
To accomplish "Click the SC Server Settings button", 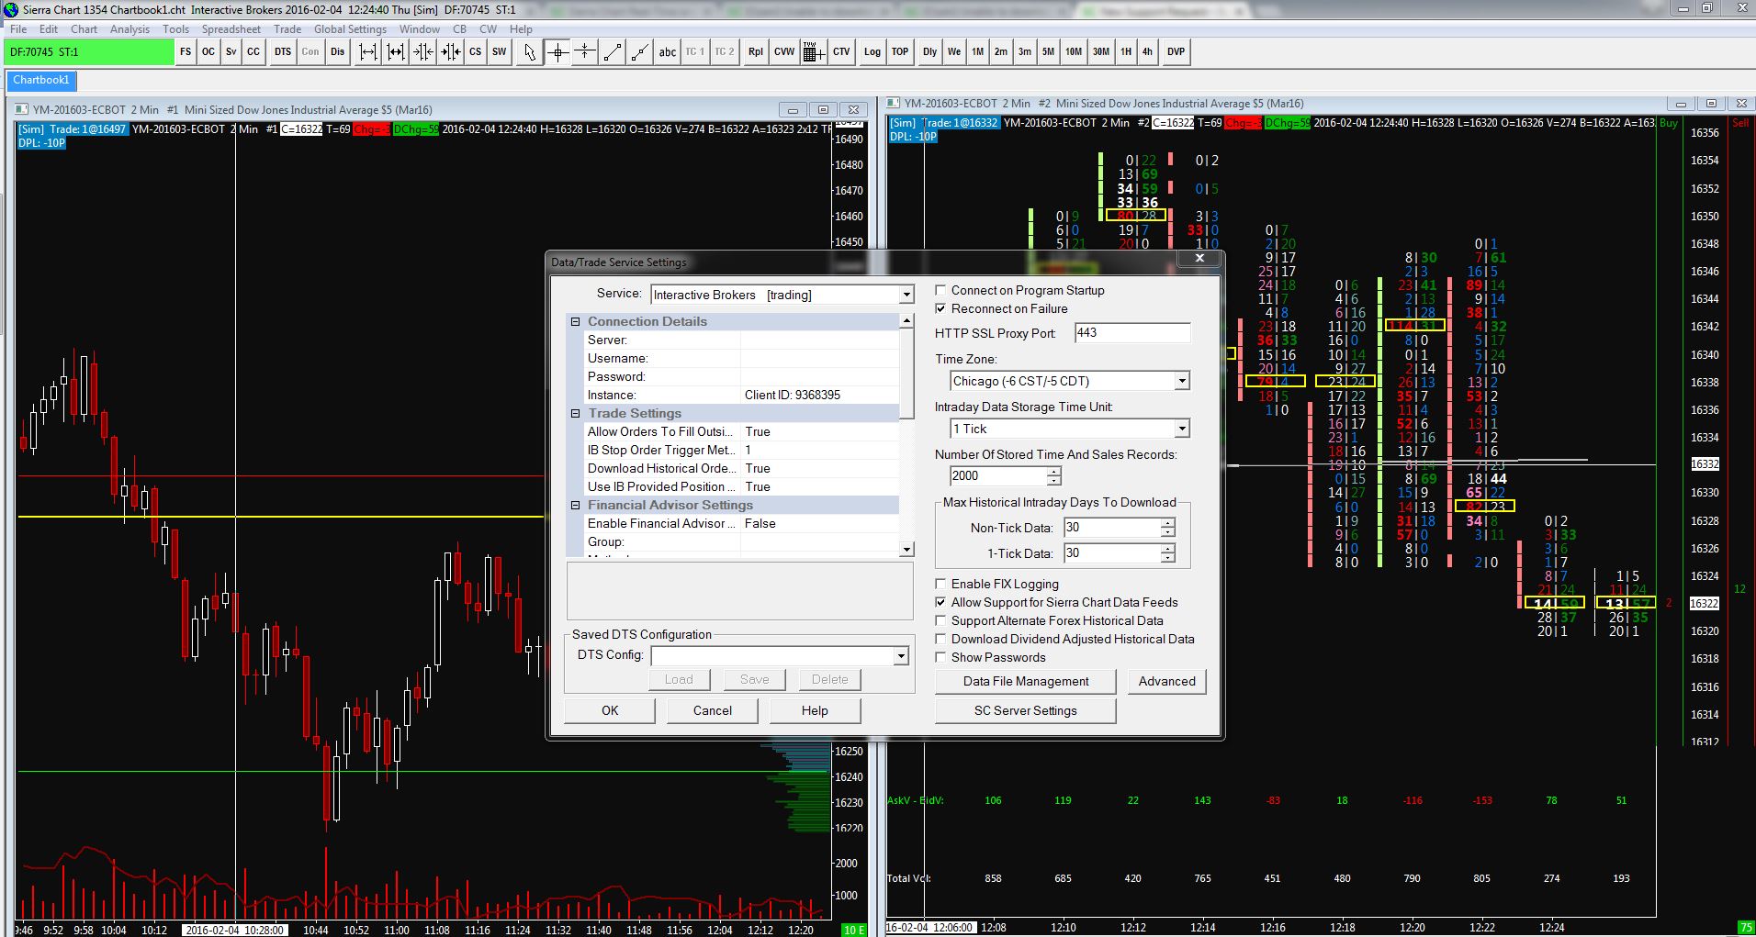I will (x=1025, y=711).
